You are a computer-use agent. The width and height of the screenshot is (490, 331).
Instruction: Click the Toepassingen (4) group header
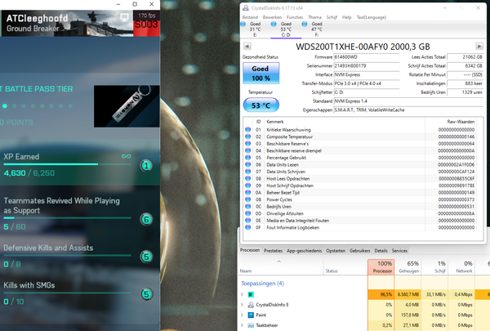[262, 284]
